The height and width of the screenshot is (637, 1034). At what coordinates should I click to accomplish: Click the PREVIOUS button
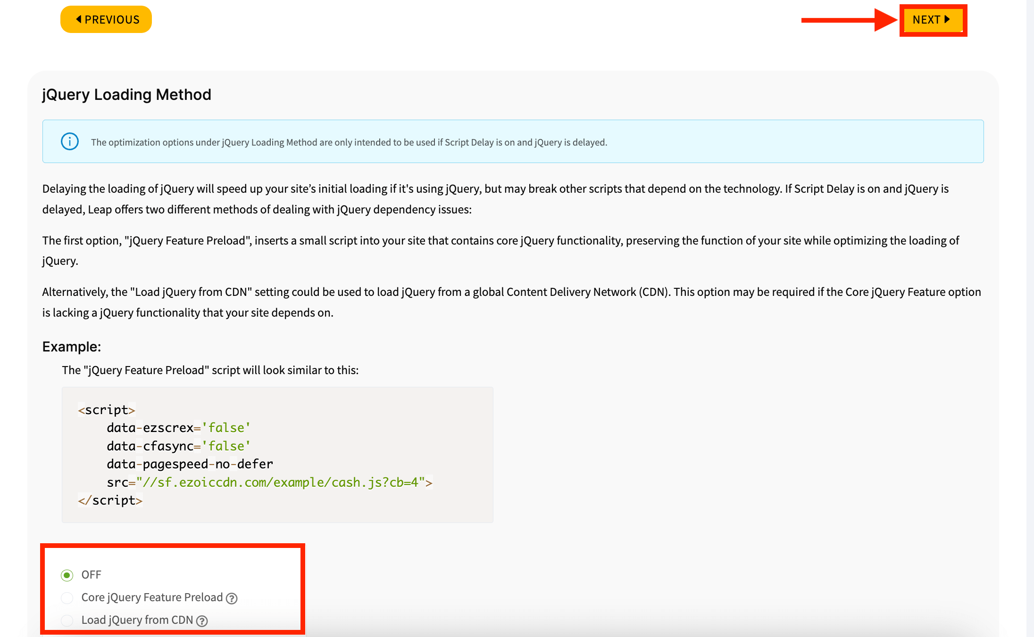[106, 19]
